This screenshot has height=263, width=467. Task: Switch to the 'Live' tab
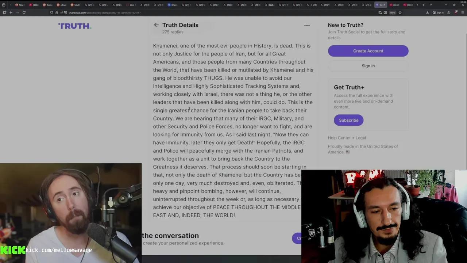131,5
